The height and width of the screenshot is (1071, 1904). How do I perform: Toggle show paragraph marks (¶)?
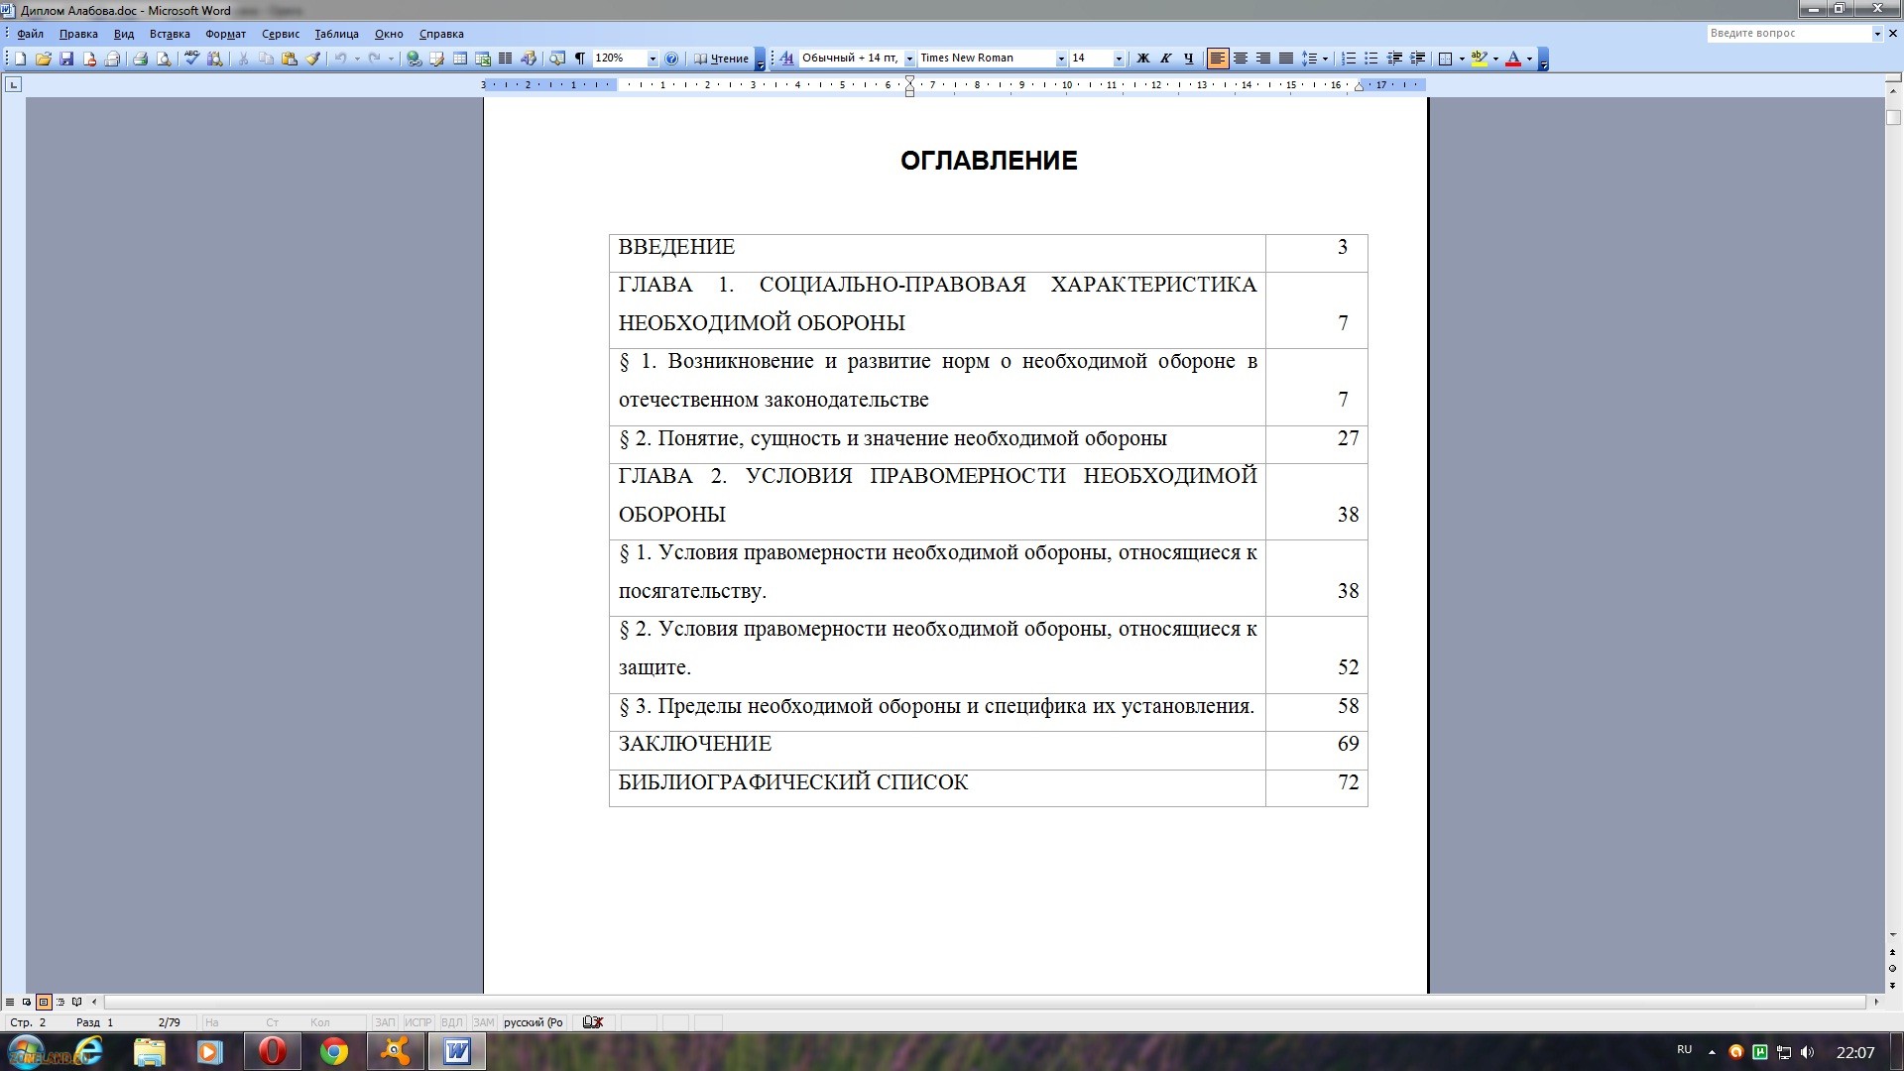tap(580, 59)
